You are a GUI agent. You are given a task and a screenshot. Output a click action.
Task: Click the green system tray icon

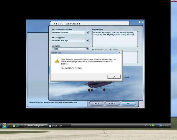[153, 126]
